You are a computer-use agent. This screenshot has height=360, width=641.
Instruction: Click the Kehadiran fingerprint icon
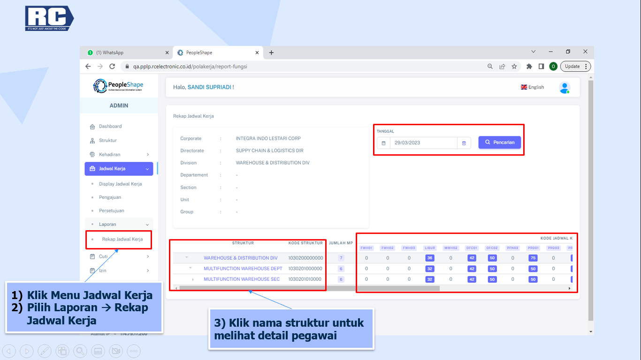92,155
